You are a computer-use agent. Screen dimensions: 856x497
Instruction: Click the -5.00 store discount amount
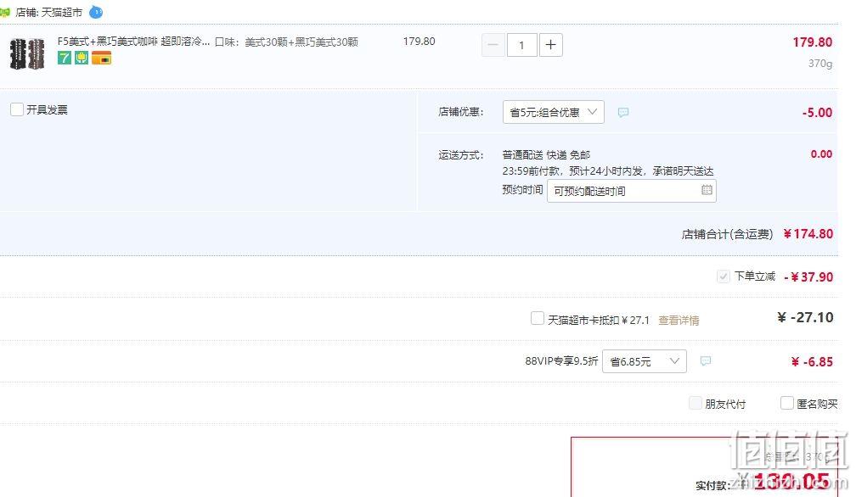[x=817, y=113]
